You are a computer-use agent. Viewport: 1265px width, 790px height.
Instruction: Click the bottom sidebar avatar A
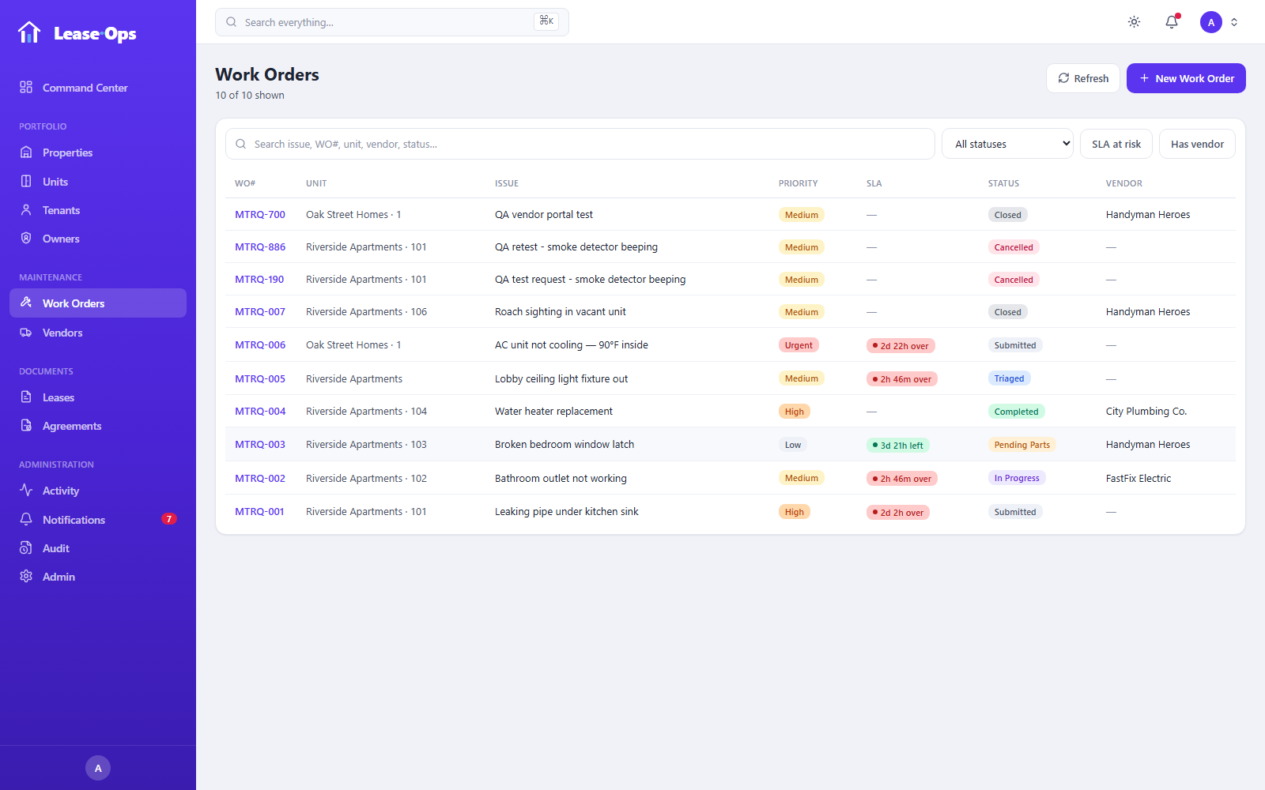(98, 768)
